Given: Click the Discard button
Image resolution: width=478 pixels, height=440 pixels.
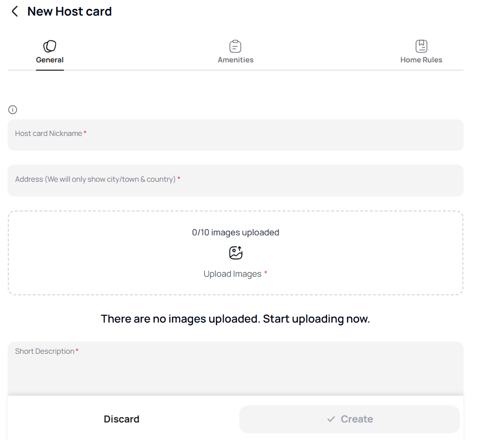Looking at the screenshot, I should point(121,419).
